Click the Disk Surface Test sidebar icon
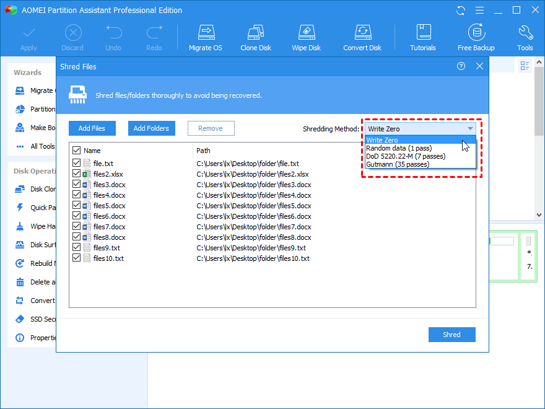Image resolution: width=545 pixels, height=409 pixels. point(20,245)
